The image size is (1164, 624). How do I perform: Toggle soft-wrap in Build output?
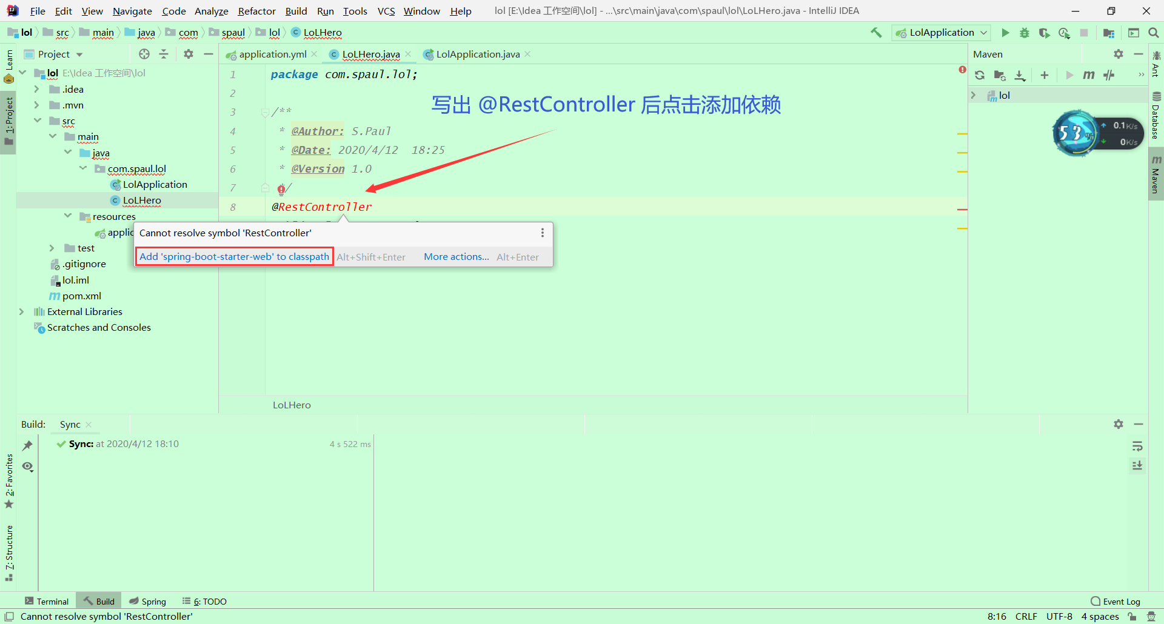(1137, 446)
